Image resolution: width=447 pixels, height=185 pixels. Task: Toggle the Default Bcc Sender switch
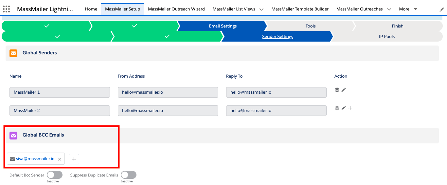coord(55,175)
